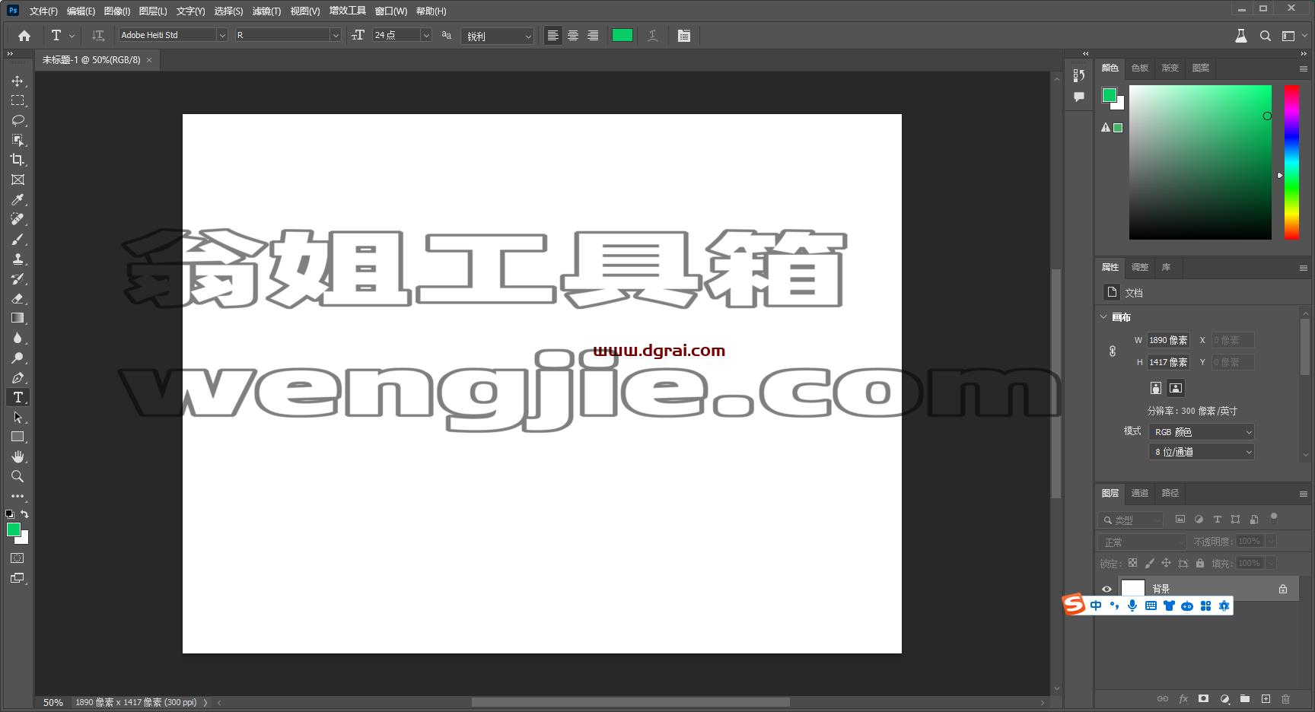Viewport: 1315px width, 712px height.
Task: Switch to the 调整 tab
Action: tap(1140, 267)
